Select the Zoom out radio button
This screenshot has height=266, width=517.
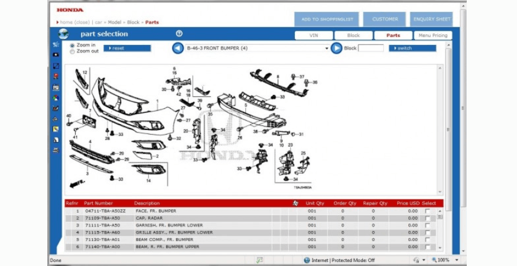click(x=72, y=51)
